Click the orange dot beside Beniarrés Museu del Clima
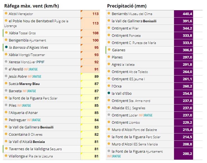The image size is (207, 163). click(109, 13)
